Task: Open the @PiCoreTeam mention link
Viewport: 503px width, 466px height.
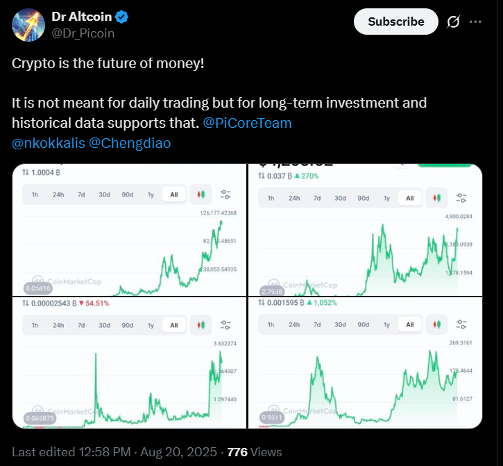Action: pos(247,123)
